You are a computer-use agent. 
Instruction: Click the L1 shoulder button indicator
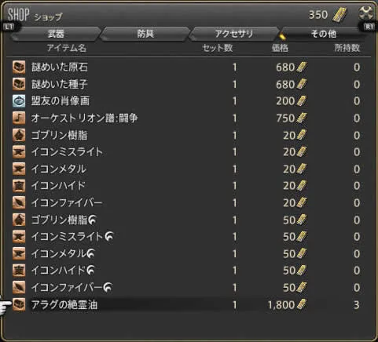click(x=9, y=27)
